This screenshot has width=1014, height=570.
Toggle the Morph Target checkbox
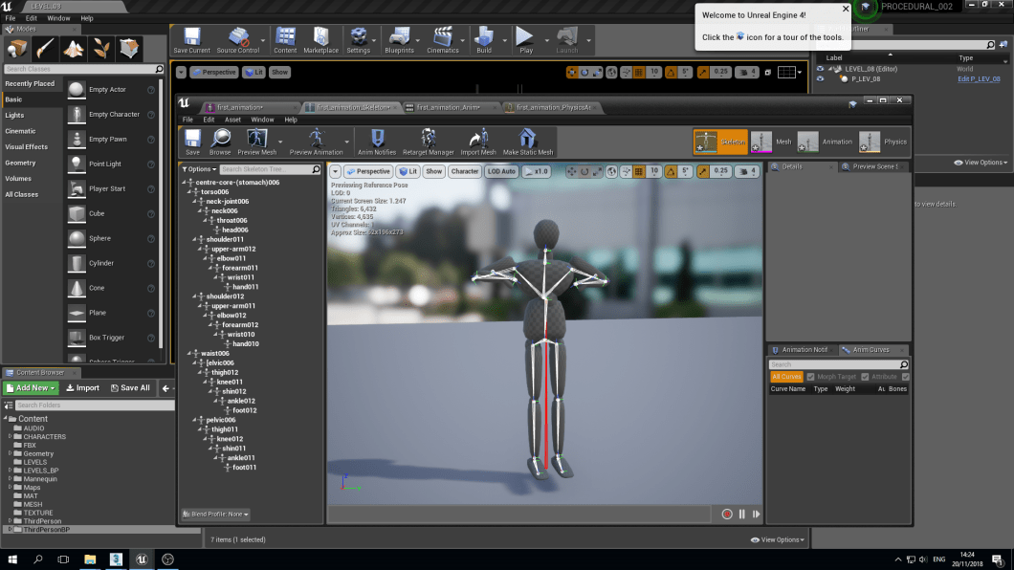point(810,377)
